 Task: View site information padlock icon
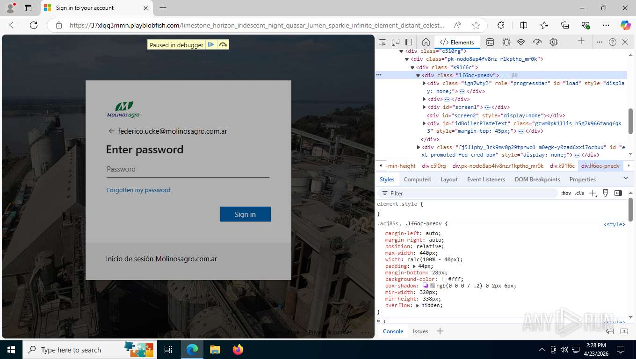[59, 25]
